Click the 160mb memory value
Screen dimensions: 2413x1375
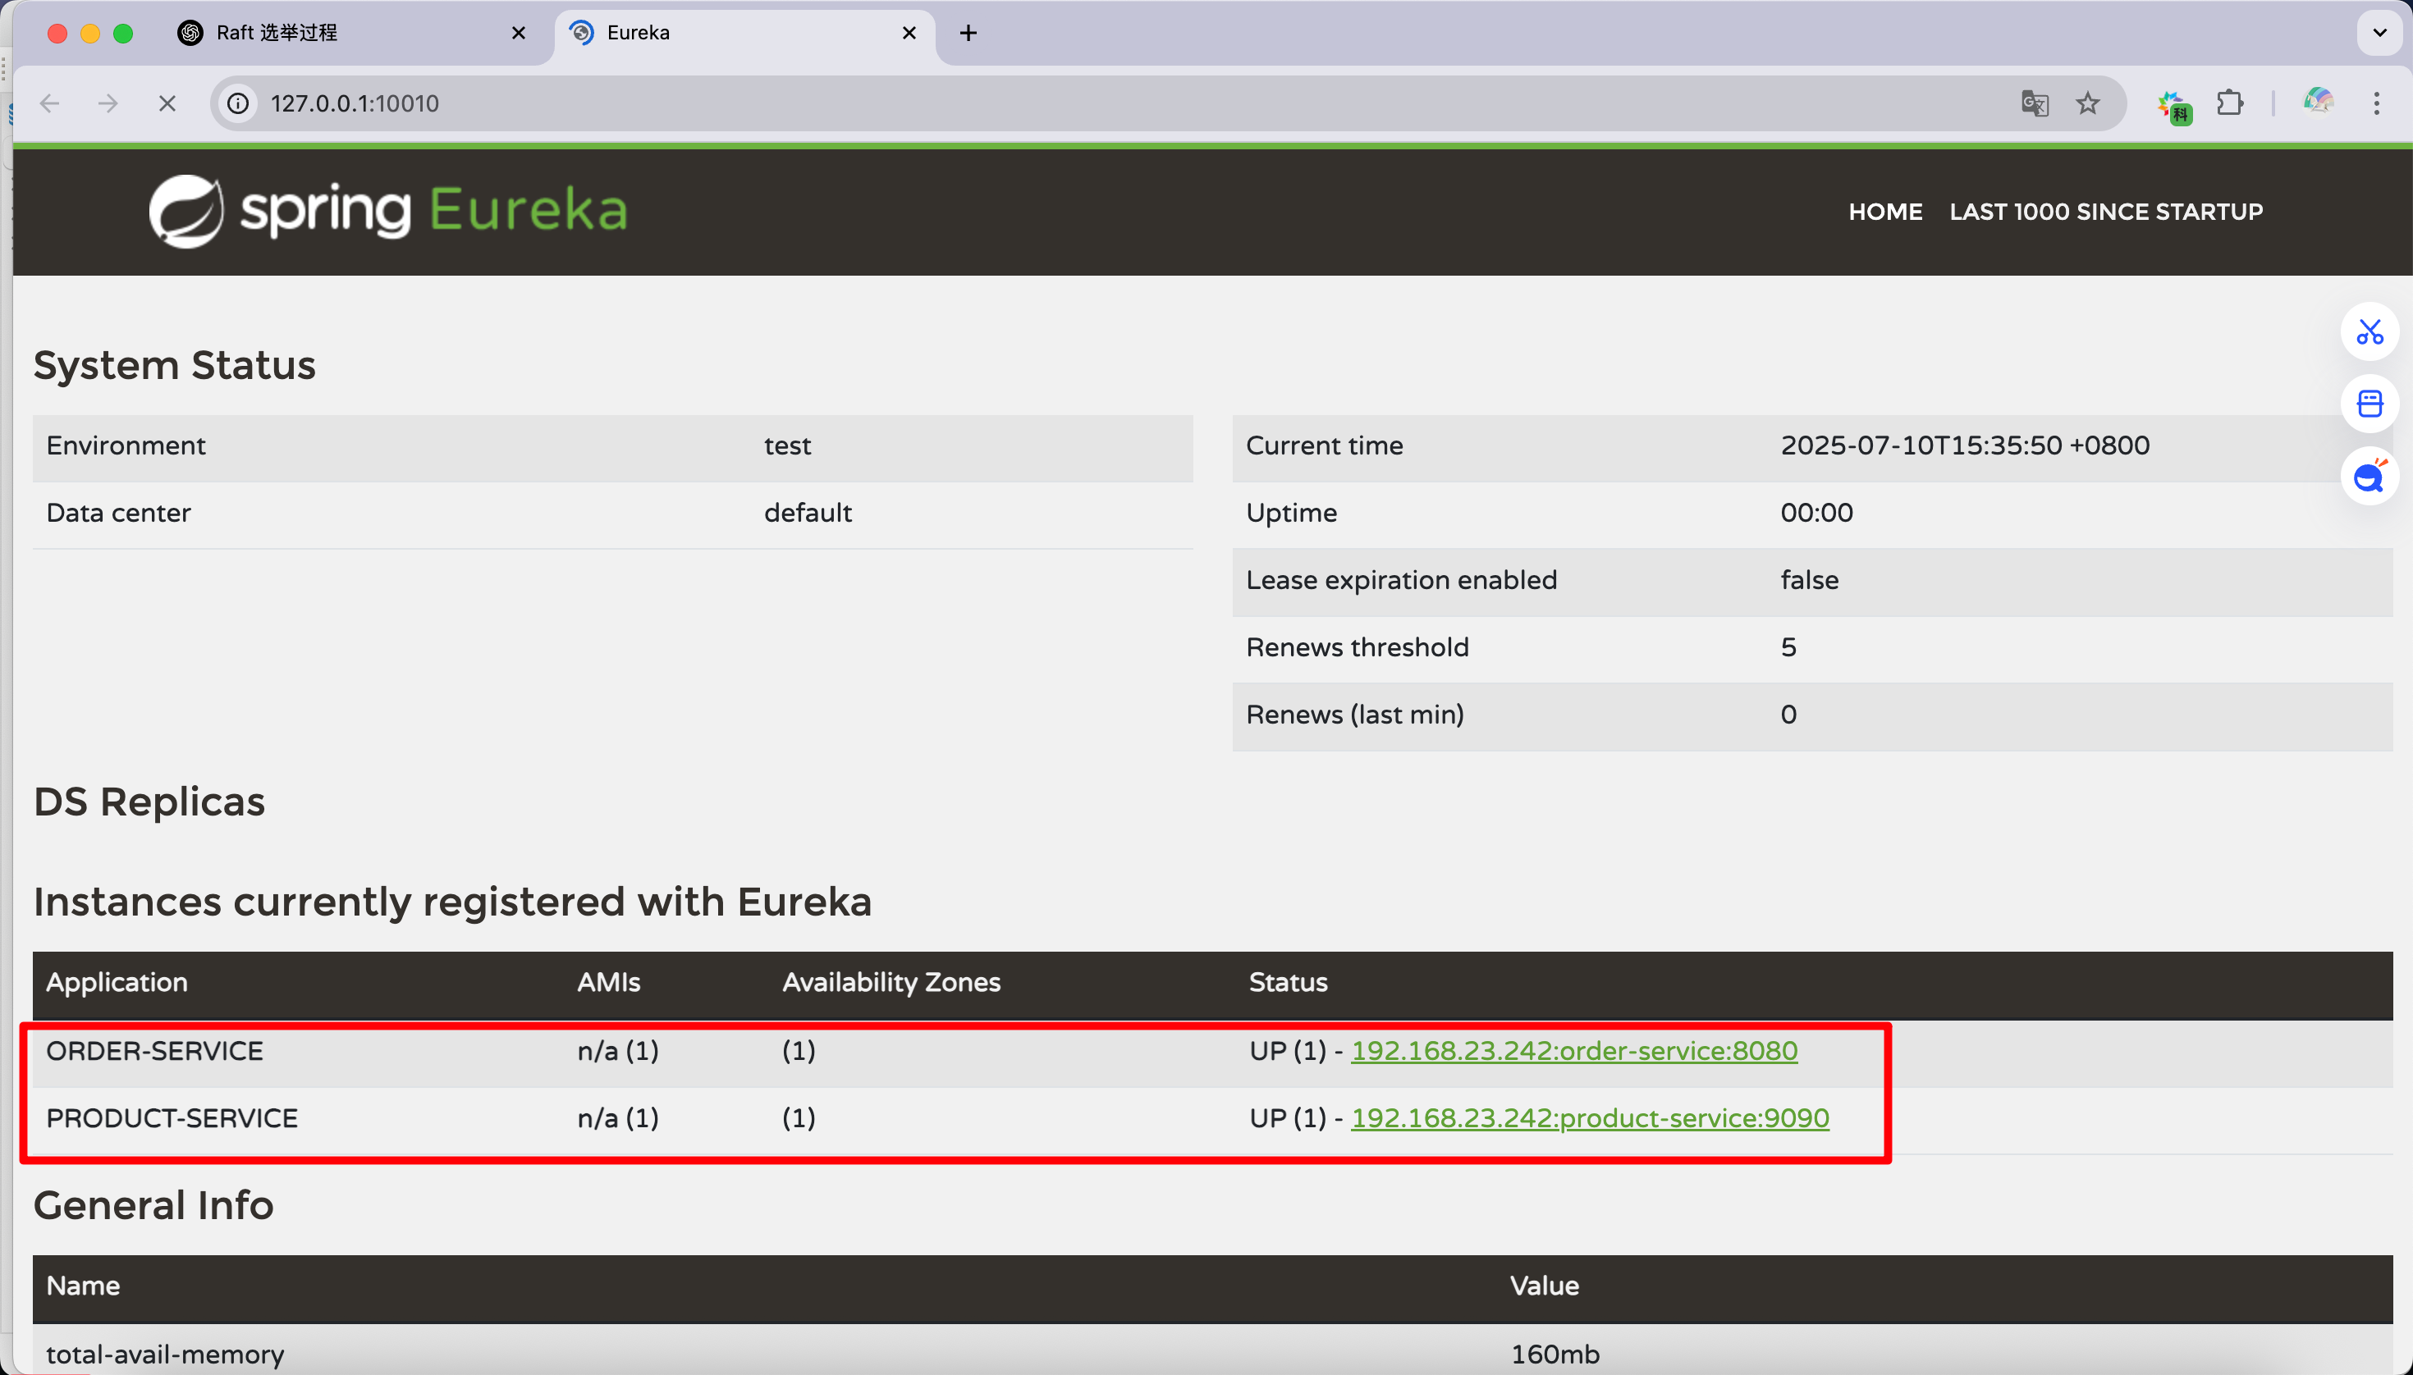pos(1555,1354)
